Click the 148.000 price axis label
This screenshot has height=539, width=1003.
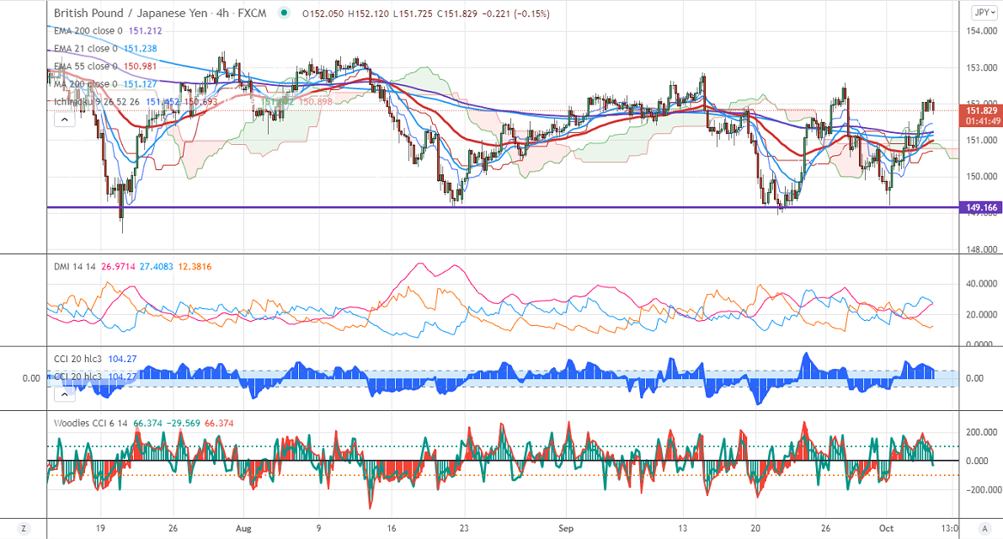981,249
